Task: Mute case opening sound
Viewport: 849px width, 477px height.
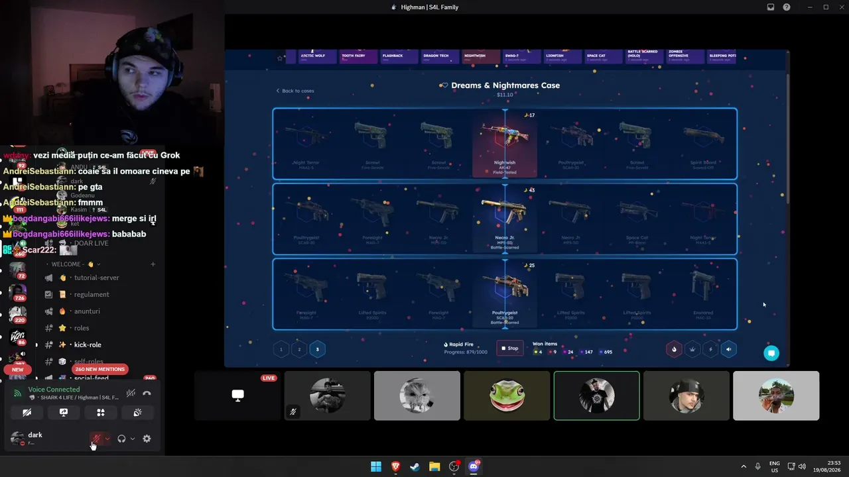Action: [x=728, y=349]
